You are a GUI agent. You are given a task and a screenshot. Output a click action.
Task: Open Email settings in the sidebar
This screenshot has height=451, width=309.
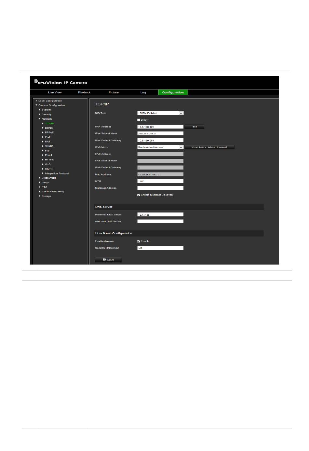pyautogui.click(x=48, y=155)
